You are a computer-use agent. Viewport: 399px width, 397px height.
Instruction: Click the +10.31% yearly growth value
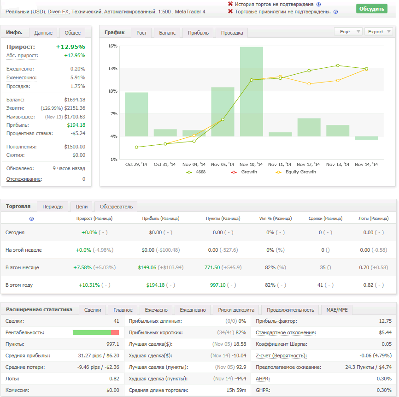tap(89, 285)
